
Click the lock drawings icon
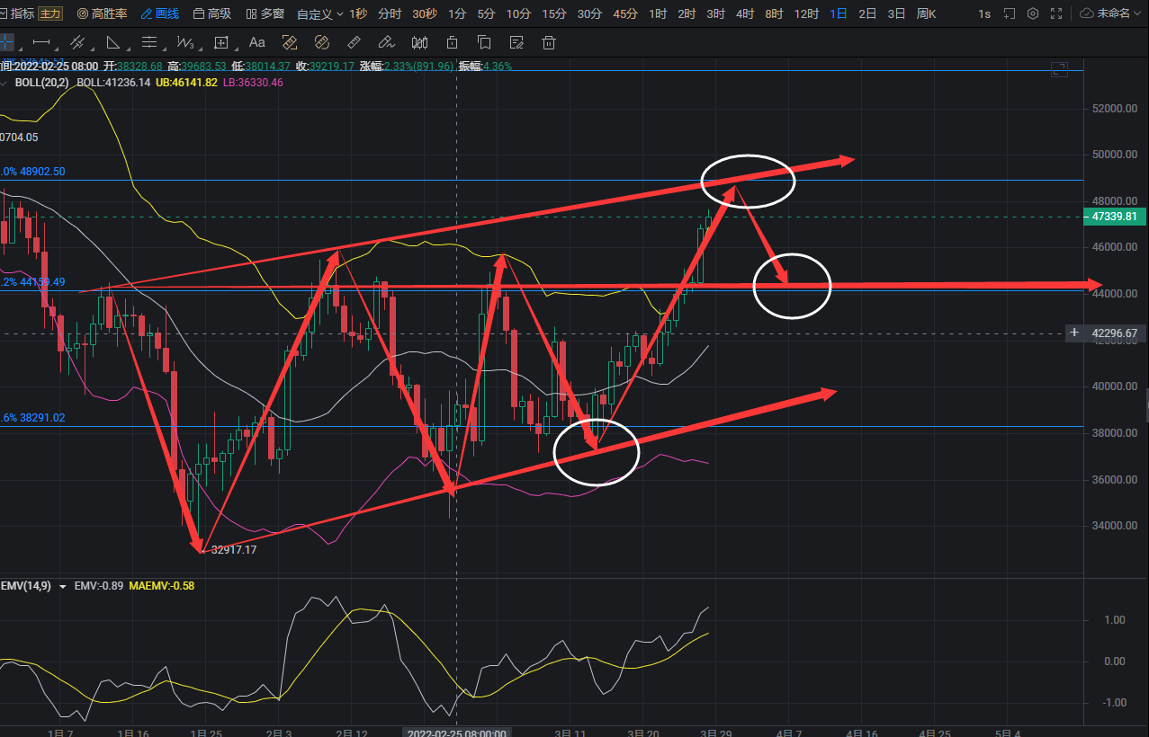tap(452, 42)
